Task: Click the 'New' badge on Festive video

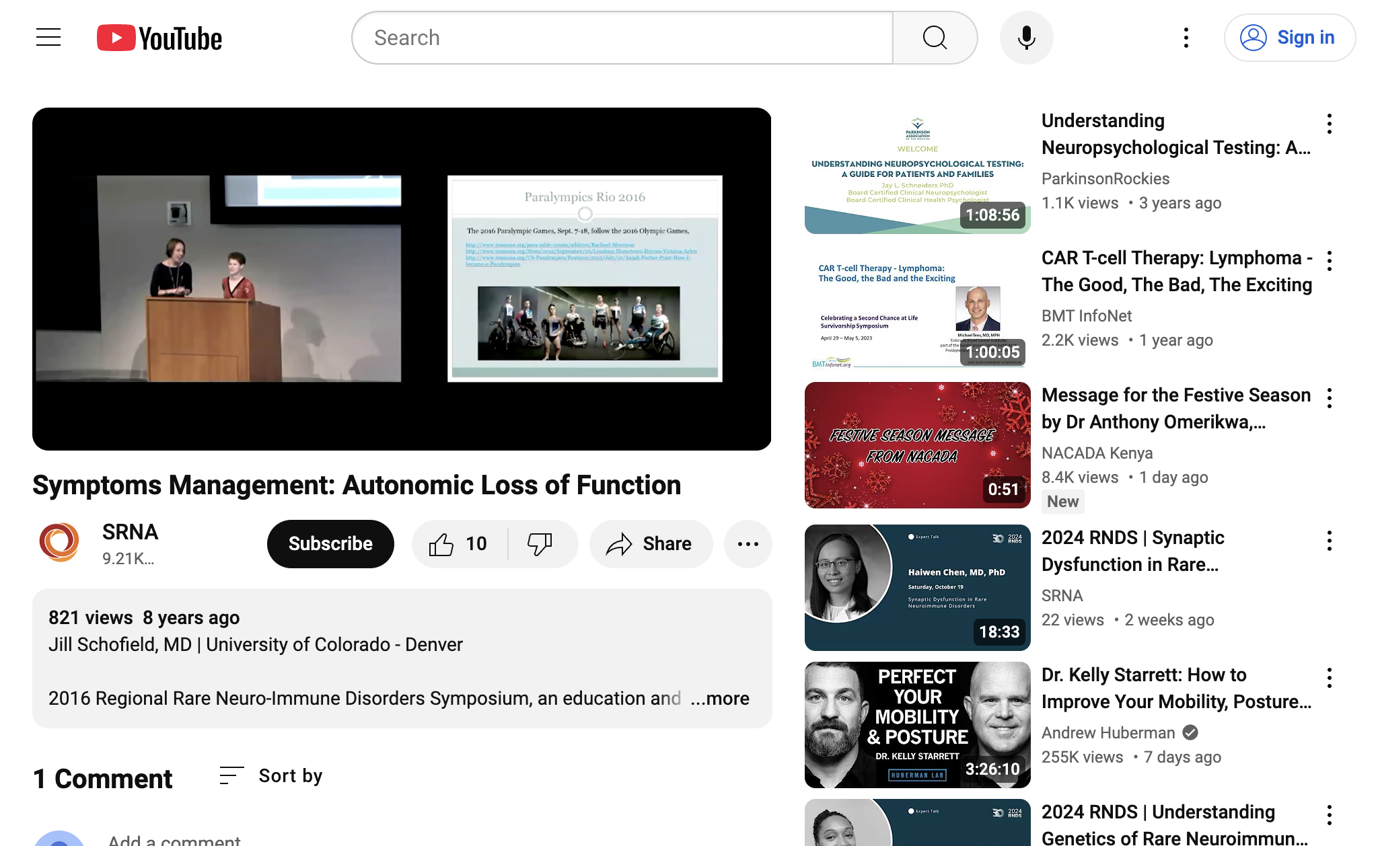Action: coord(1062,501)
